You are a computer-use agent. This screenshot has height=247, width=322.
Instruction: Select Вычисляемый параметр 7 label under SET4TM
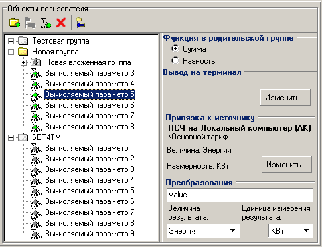(90, 212)
